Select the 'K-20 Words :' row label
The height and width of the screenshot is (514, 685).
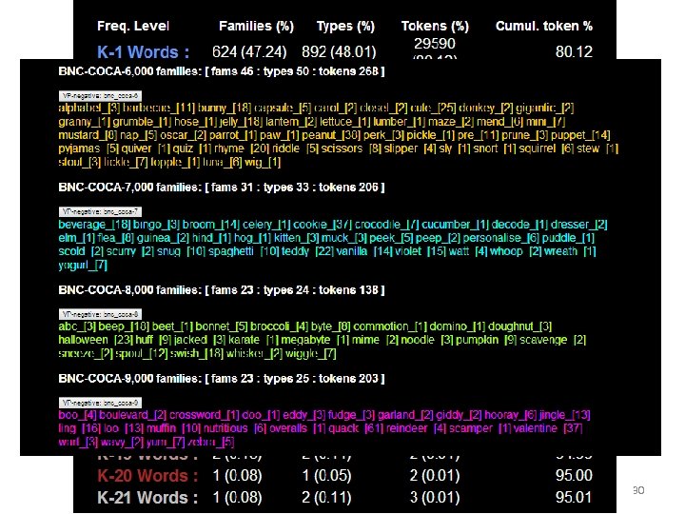pyautogui.click(x=147, y=476)
